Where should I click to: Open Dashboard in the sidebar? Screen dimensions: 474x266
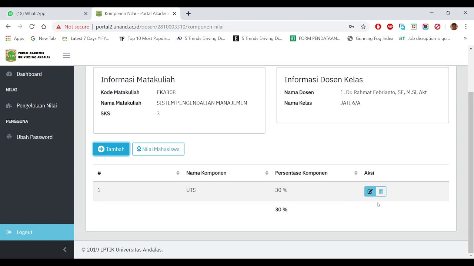pyautogui.click(x=29, y=74)
